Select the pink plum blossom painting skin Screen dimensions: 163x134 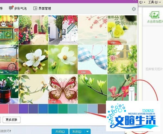pos(93,30)
